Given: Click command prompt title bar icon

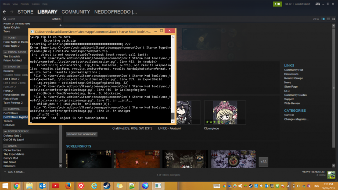Looking at the screenshot, I should tap(32, 32).
